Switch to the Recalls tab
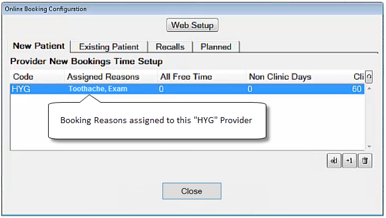 [x=170, y=47]
